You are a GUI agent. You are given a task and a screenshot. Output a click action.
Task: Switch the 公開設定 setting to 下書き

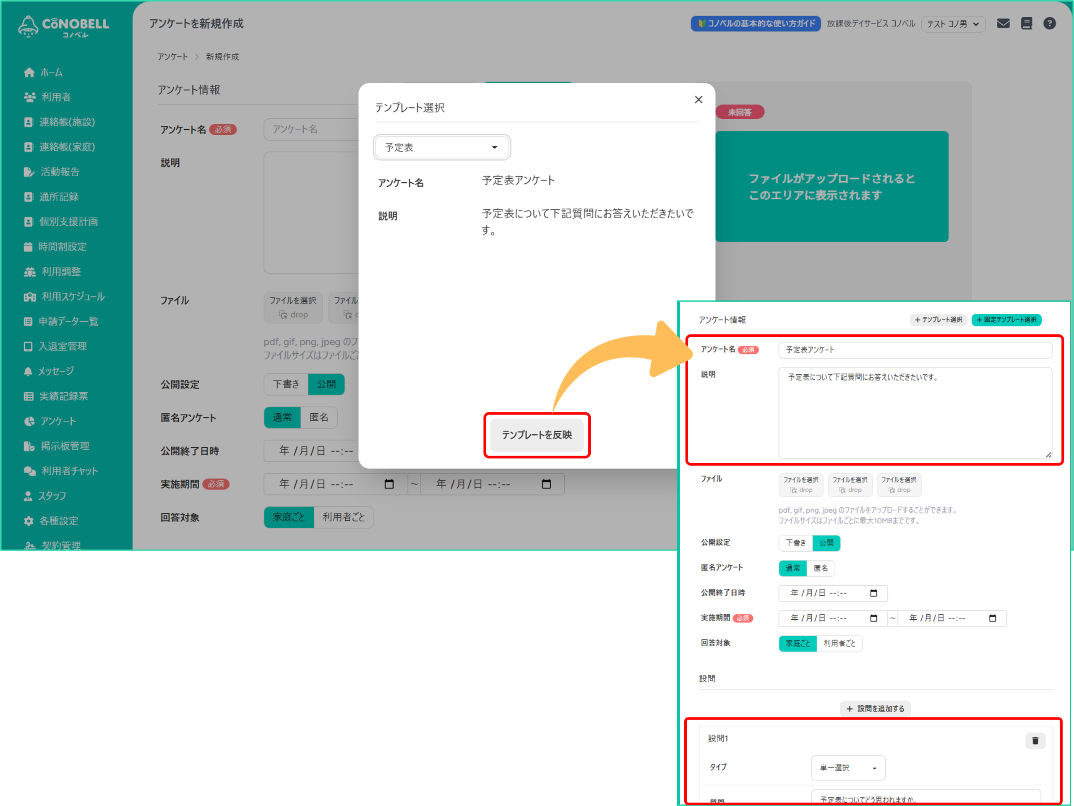795,543
